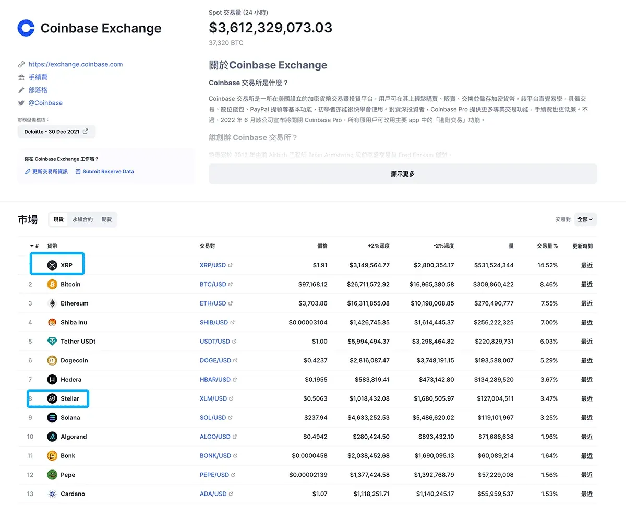Open the exchange.coinbase.com link
Viewport: 626px width, 505px height.
76,64
